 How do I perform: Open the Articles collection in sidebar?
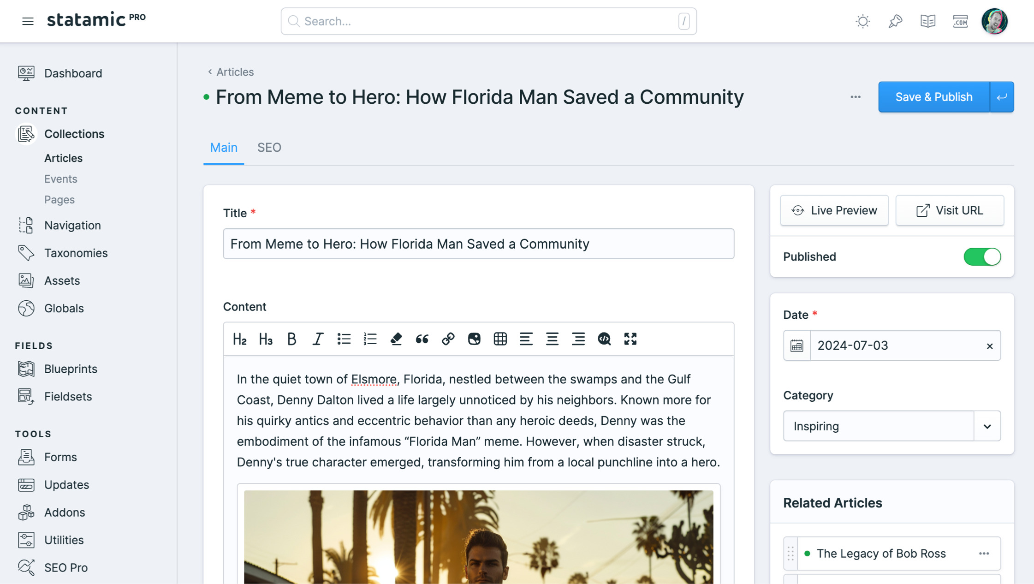point(63,158)
